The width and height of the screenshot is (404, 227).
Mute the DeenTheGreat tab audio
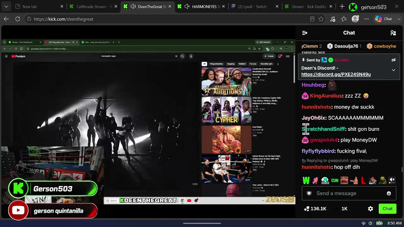133,7
